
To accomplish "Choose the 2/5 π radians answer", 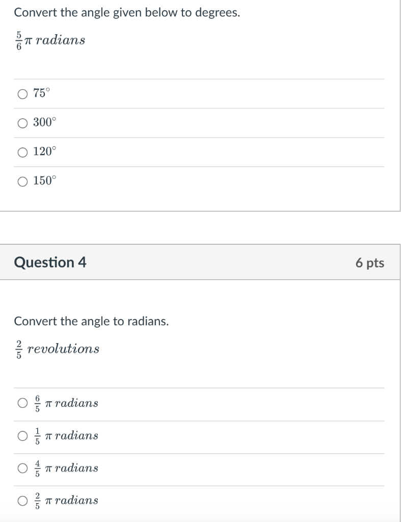I will tap(21, 501).
